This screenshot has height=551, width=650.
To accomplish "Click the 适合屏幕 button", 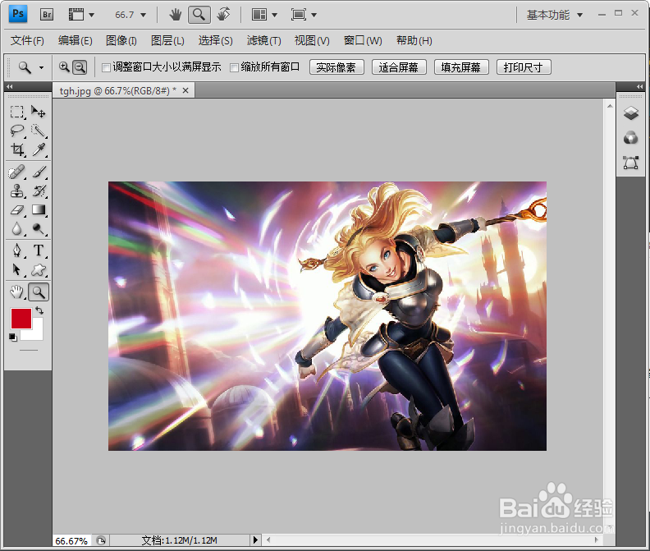I will click(x=399, y=67).
